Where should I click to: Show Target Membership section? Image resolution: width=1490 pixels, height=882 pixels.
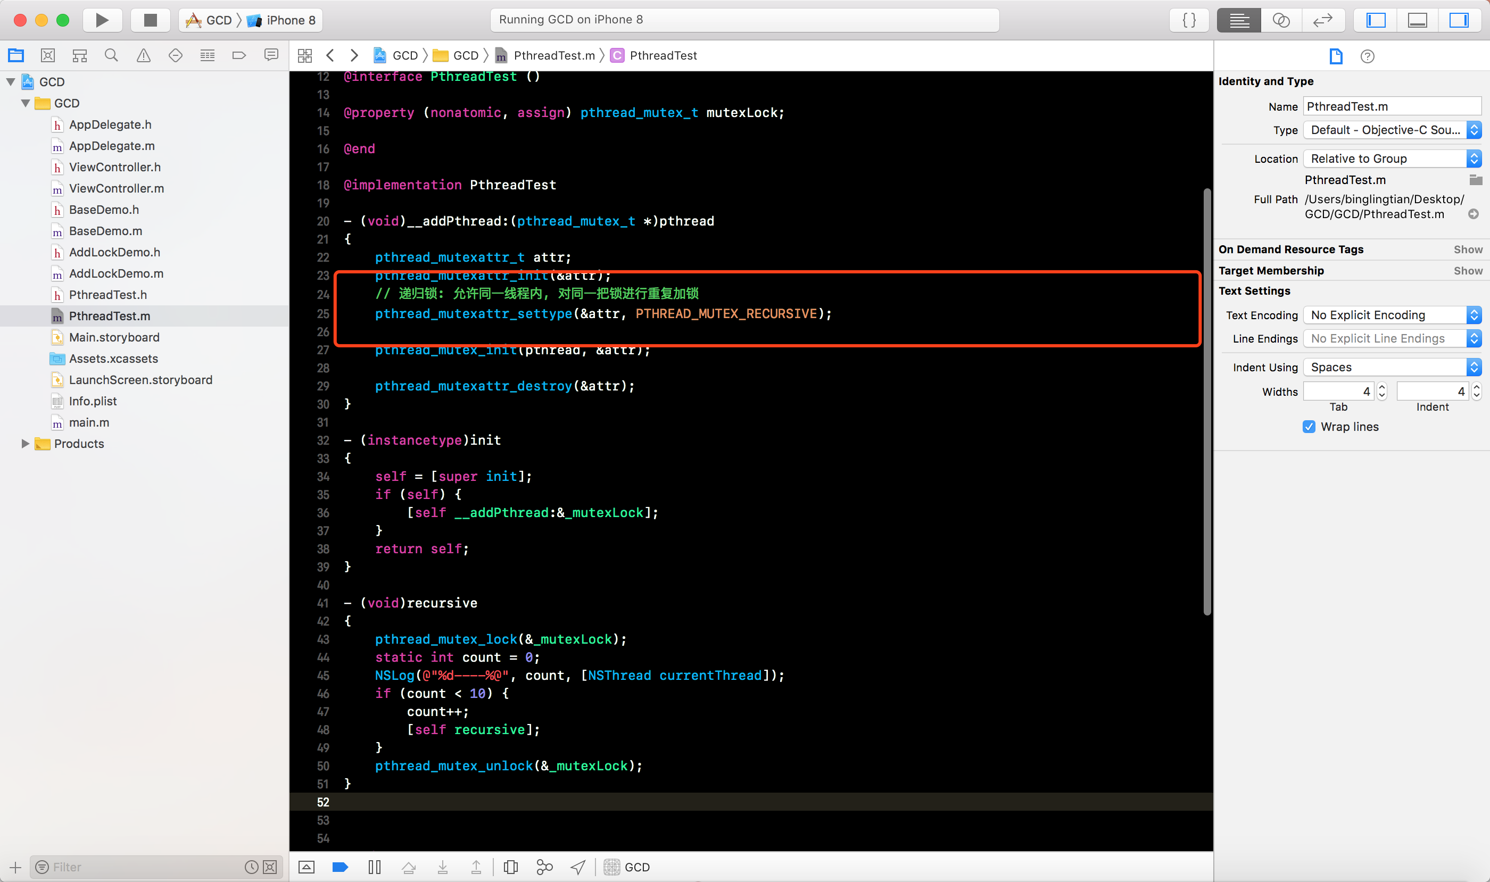coord(1468,271)
